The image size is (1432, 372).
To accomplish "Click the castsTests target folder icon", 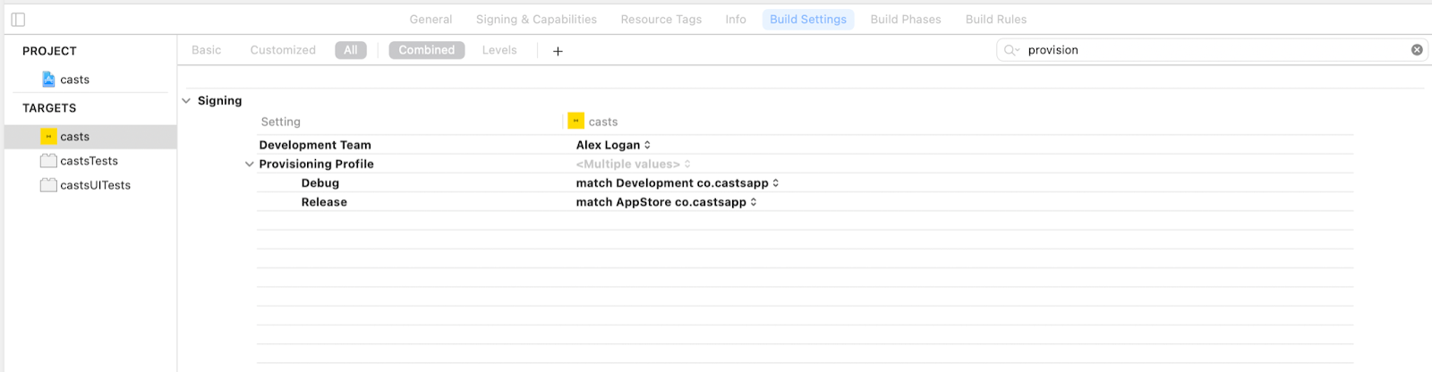I will [48, 161].
